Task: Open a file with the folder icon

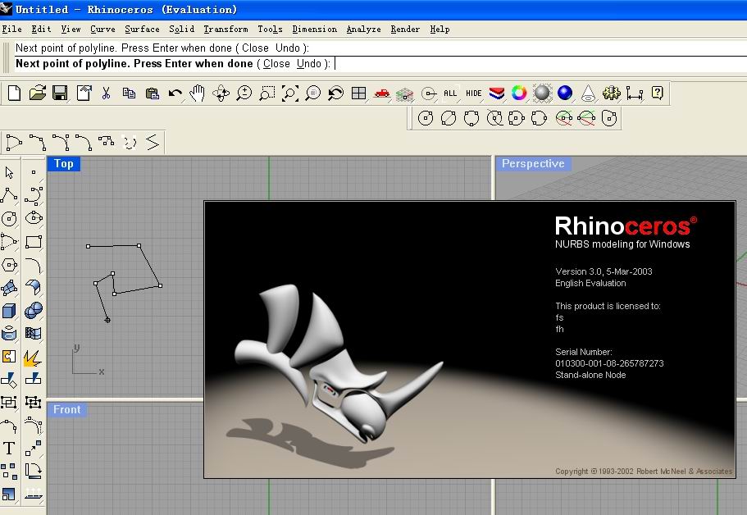Action: point(37,93)
